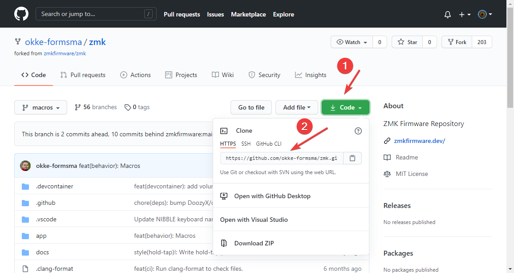Click okke-formsma commit author avatar
This screenshot has height=273, width=514.
pyautogui.click(x=25, y=166)
